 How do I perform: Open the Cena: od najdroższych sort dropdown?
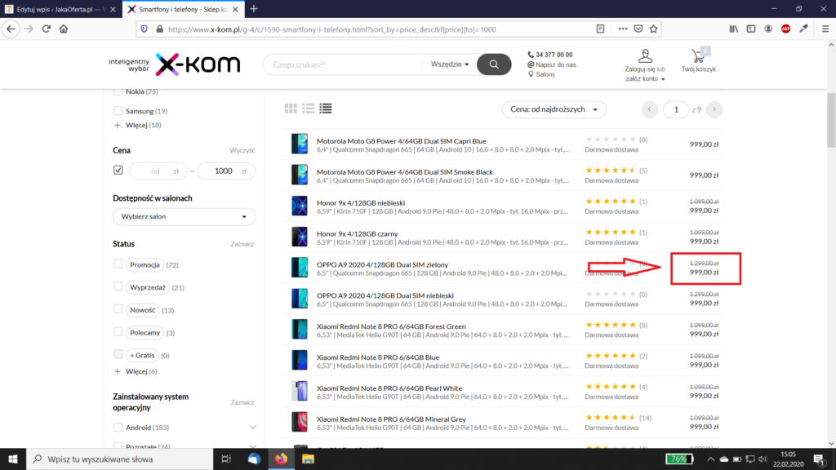tap(554, 109)
